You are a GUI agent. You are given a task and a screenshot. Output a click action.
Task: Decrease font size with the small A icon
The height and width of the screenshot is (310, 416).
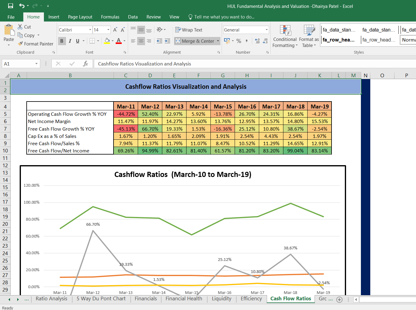click(x=123, y=30)
